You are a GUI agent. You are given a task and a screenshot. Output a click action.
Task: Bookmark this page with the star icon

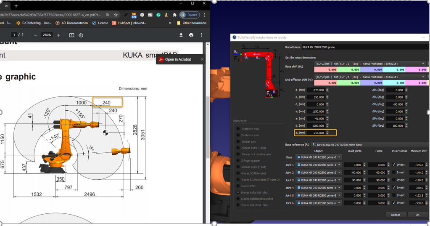coord(116,15)
